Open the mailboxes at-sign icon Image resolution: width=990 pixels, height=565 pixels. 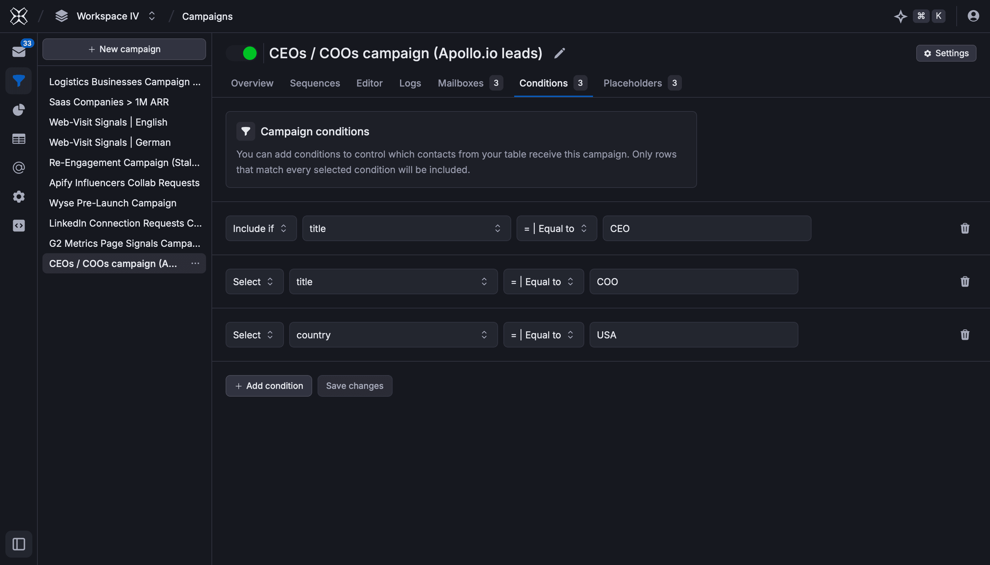tap(19, 168)
